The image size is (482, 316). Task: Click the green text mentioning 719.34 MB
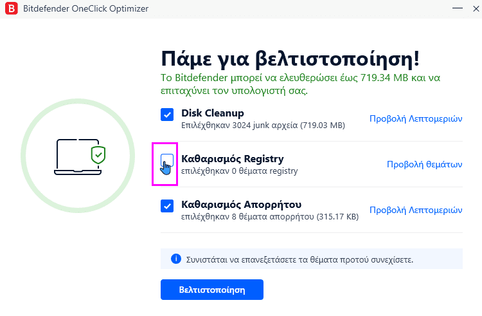300,84
